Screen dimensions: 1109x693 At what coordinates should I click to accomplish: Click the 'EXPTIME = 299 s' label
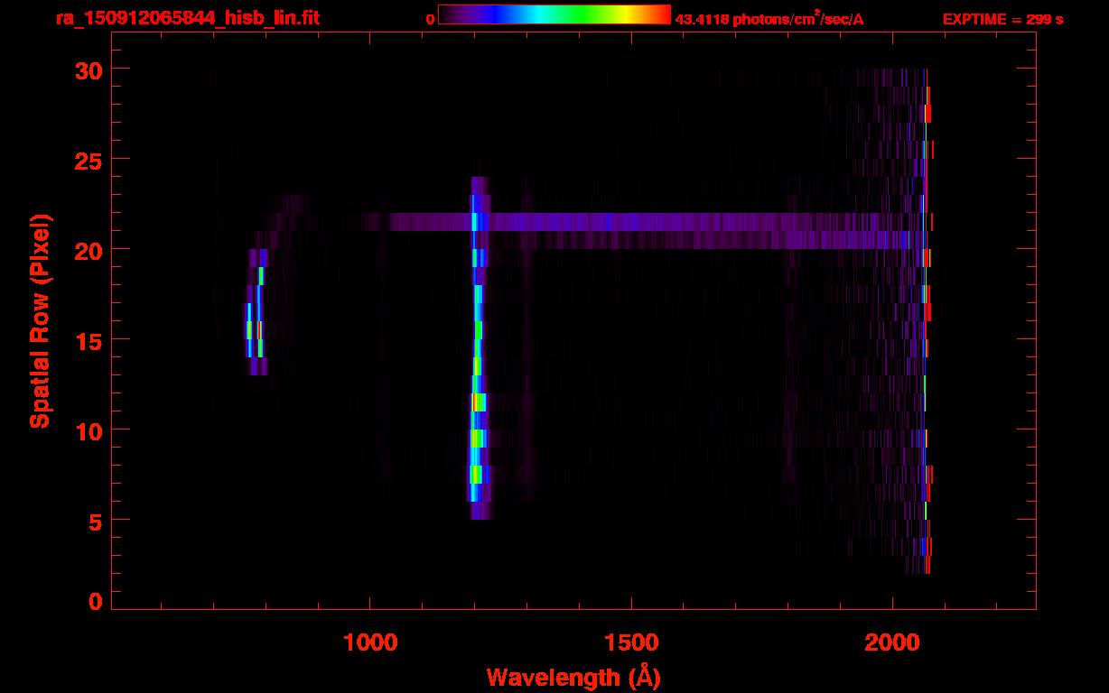[1002, 19]
